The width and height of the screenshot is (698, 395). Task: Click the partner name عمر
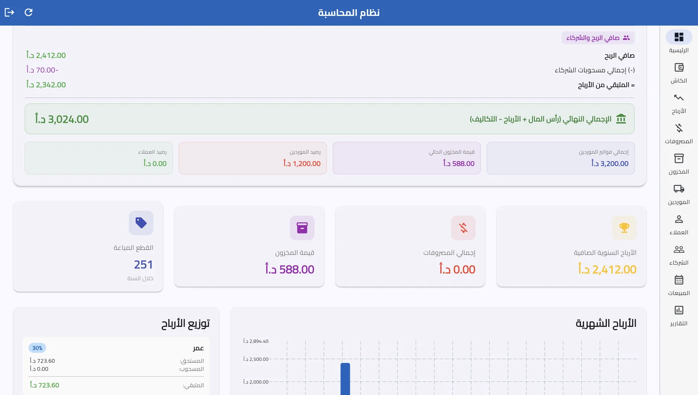[198, 348]
